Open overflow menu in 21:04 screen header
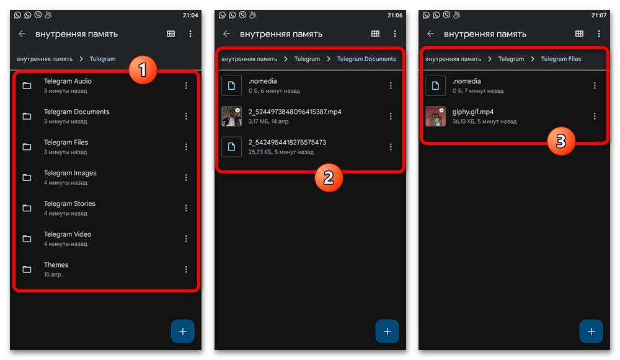 pyautogui.click(x=190, y=34)
